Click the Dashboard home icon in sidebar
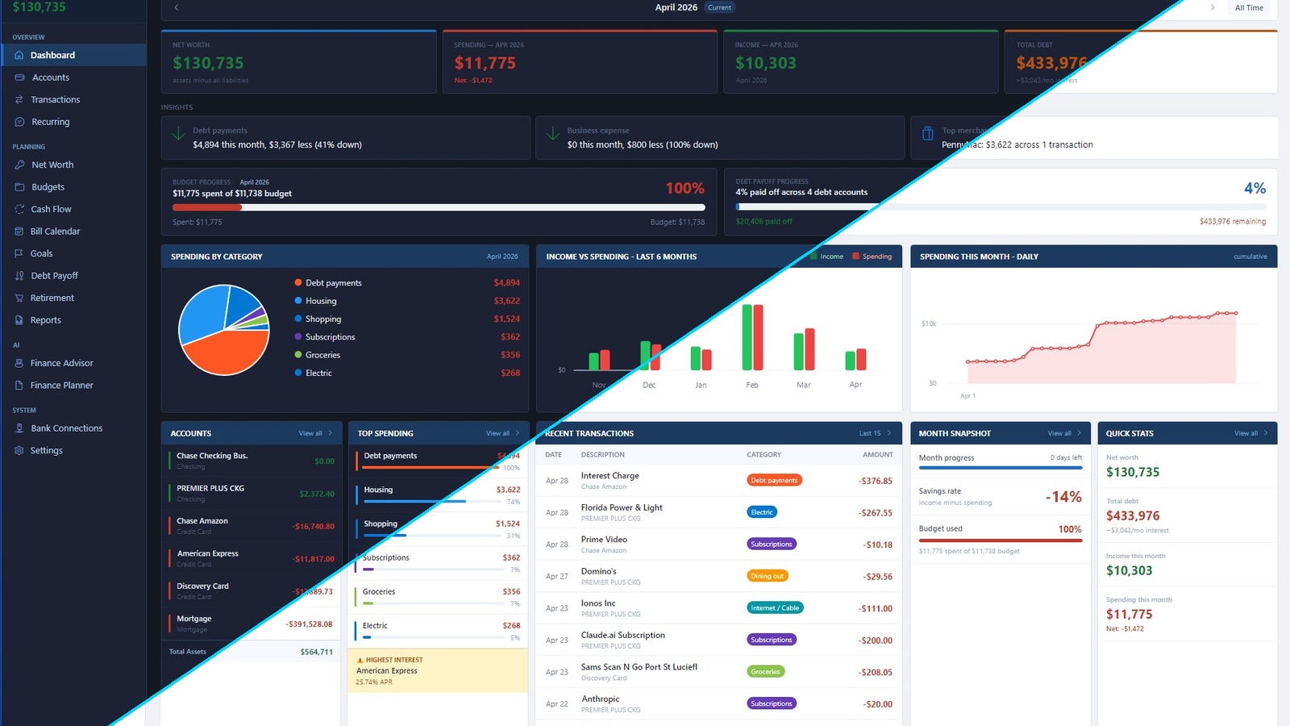Viewport: 1290px width, 726px height. 19,55
